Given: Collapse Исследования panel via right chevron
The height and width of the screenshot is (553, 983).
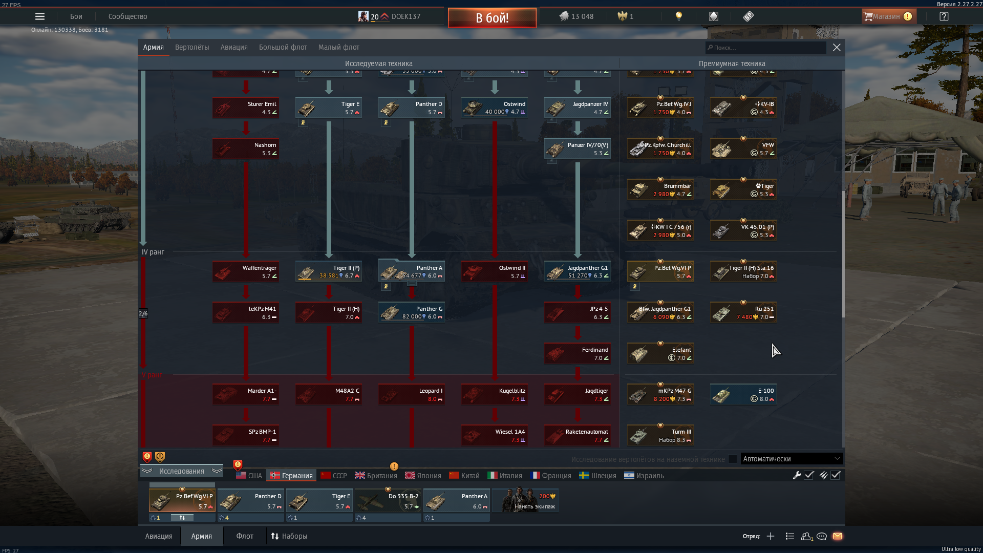Looking at the screenshot, I should (217, 471).
